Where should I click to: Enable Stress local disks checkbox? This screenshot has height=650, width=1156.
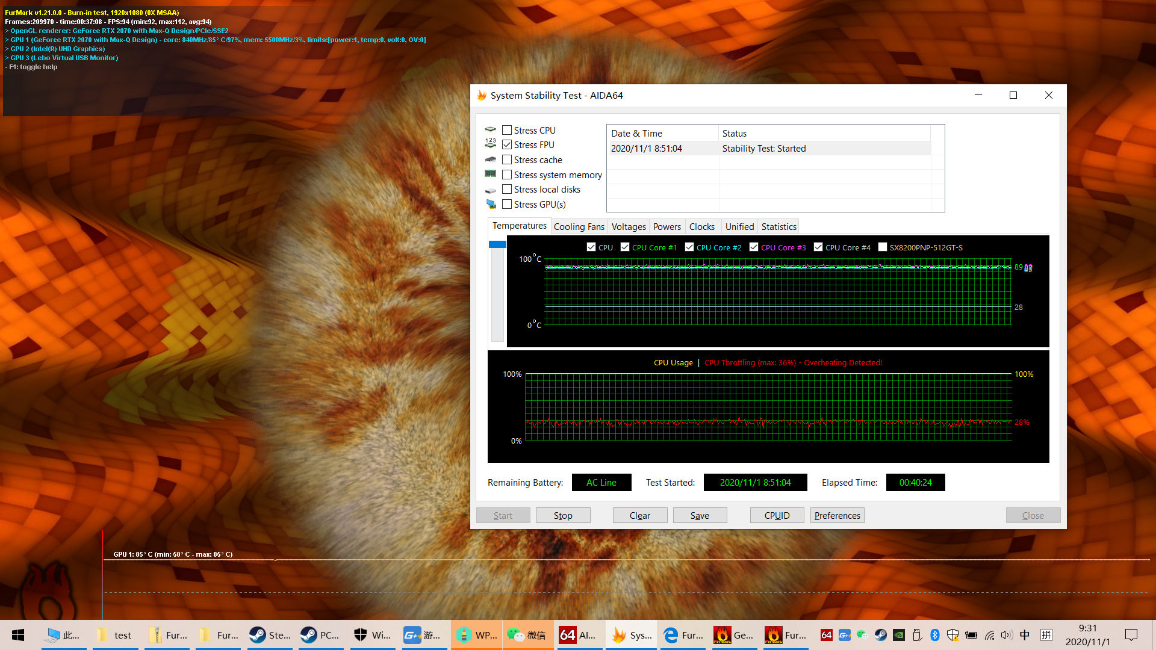[x=507, y=189]
